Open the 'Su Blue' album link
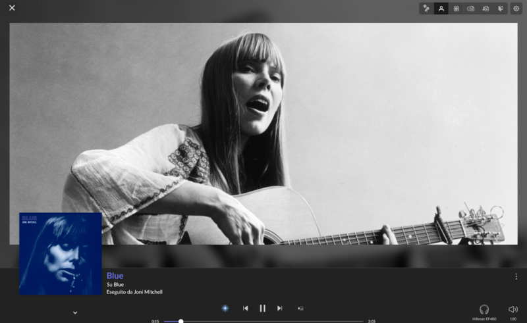Viewport: 527px width, 323px height. click(115, 284)
